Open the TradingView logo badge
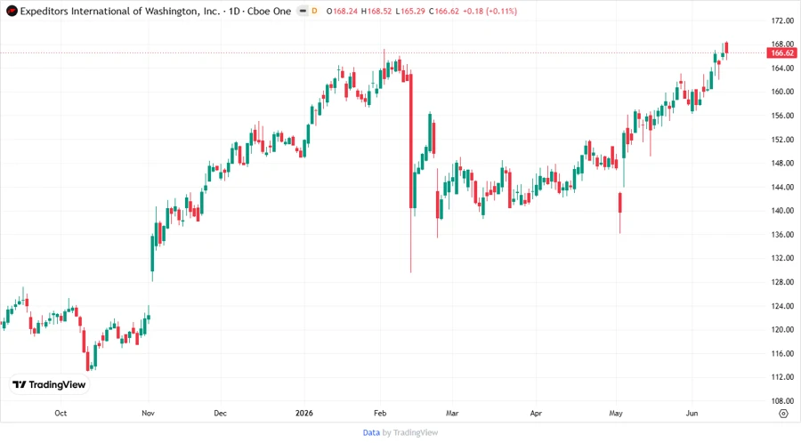This screenshot has height=443, width=801. click(x=49, y=385)
